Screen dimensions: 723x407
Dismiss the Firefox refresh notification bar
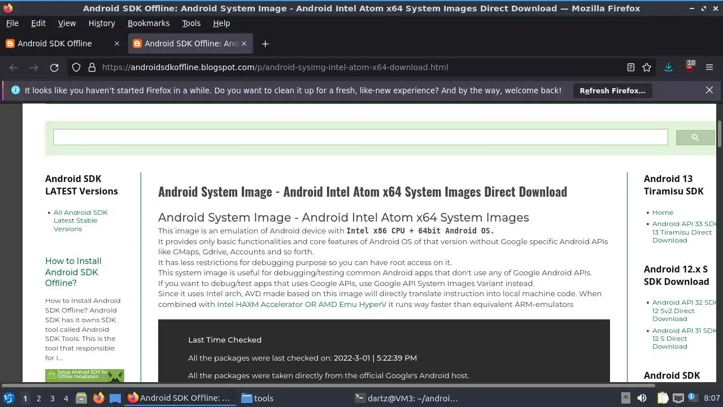tap(709, 90)
